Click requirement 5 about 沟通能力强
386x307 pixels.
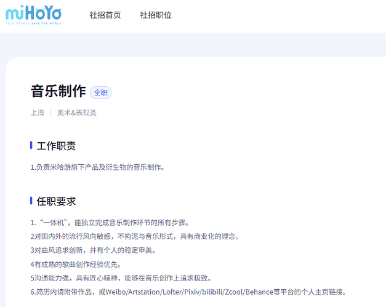click(121, 278)
